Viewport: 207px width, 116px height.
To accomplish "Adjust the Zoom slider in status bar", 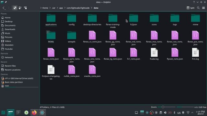I will tap(167, 107).
